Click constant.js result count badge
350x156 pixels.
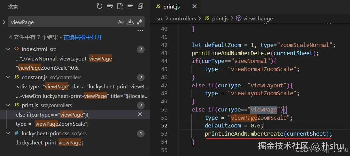pos(140,77)
